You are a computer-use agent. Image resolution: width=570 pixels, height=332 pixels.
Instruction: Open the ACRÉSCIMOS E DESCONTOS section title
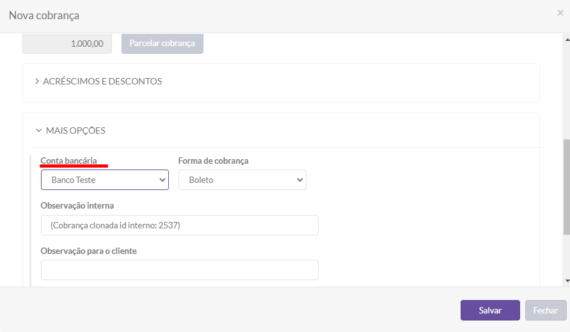102,81
